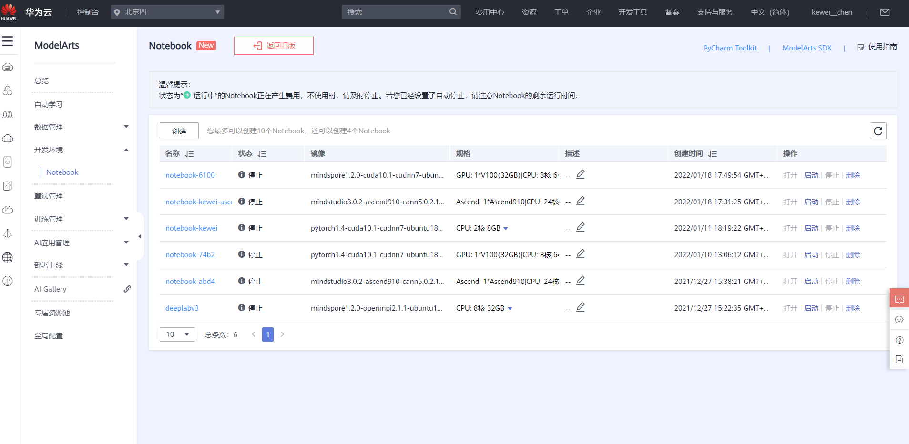Edit description of notebook-74b2
909x444 pixels.
click(581, 254)
